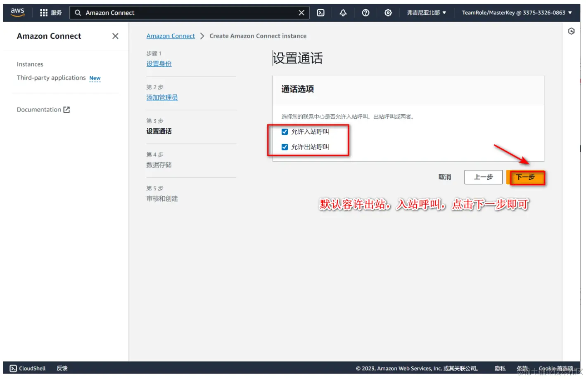
Task: Select the 审核和创建 step label
Action: pyautogui.click(x=162, y=198)
